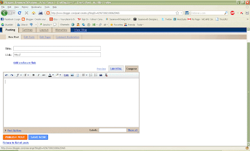Click Add enclosure link
Image resolution: width=250 pixels, height=151 pixels.
(x=25, y=63)
